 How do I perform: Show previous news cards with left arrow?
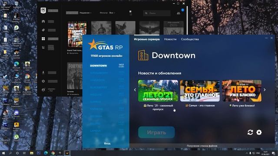[x=135, y=90]
